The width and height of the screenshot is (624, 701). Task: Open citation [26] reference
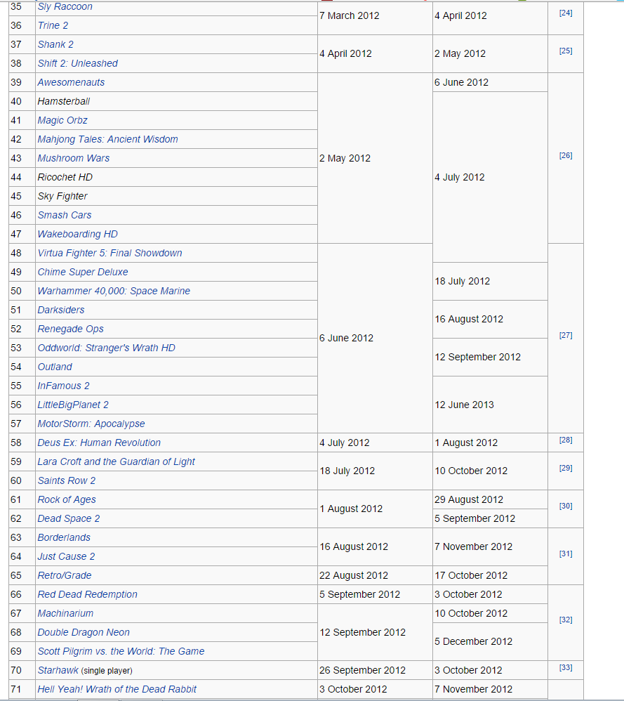pos(566,155)
